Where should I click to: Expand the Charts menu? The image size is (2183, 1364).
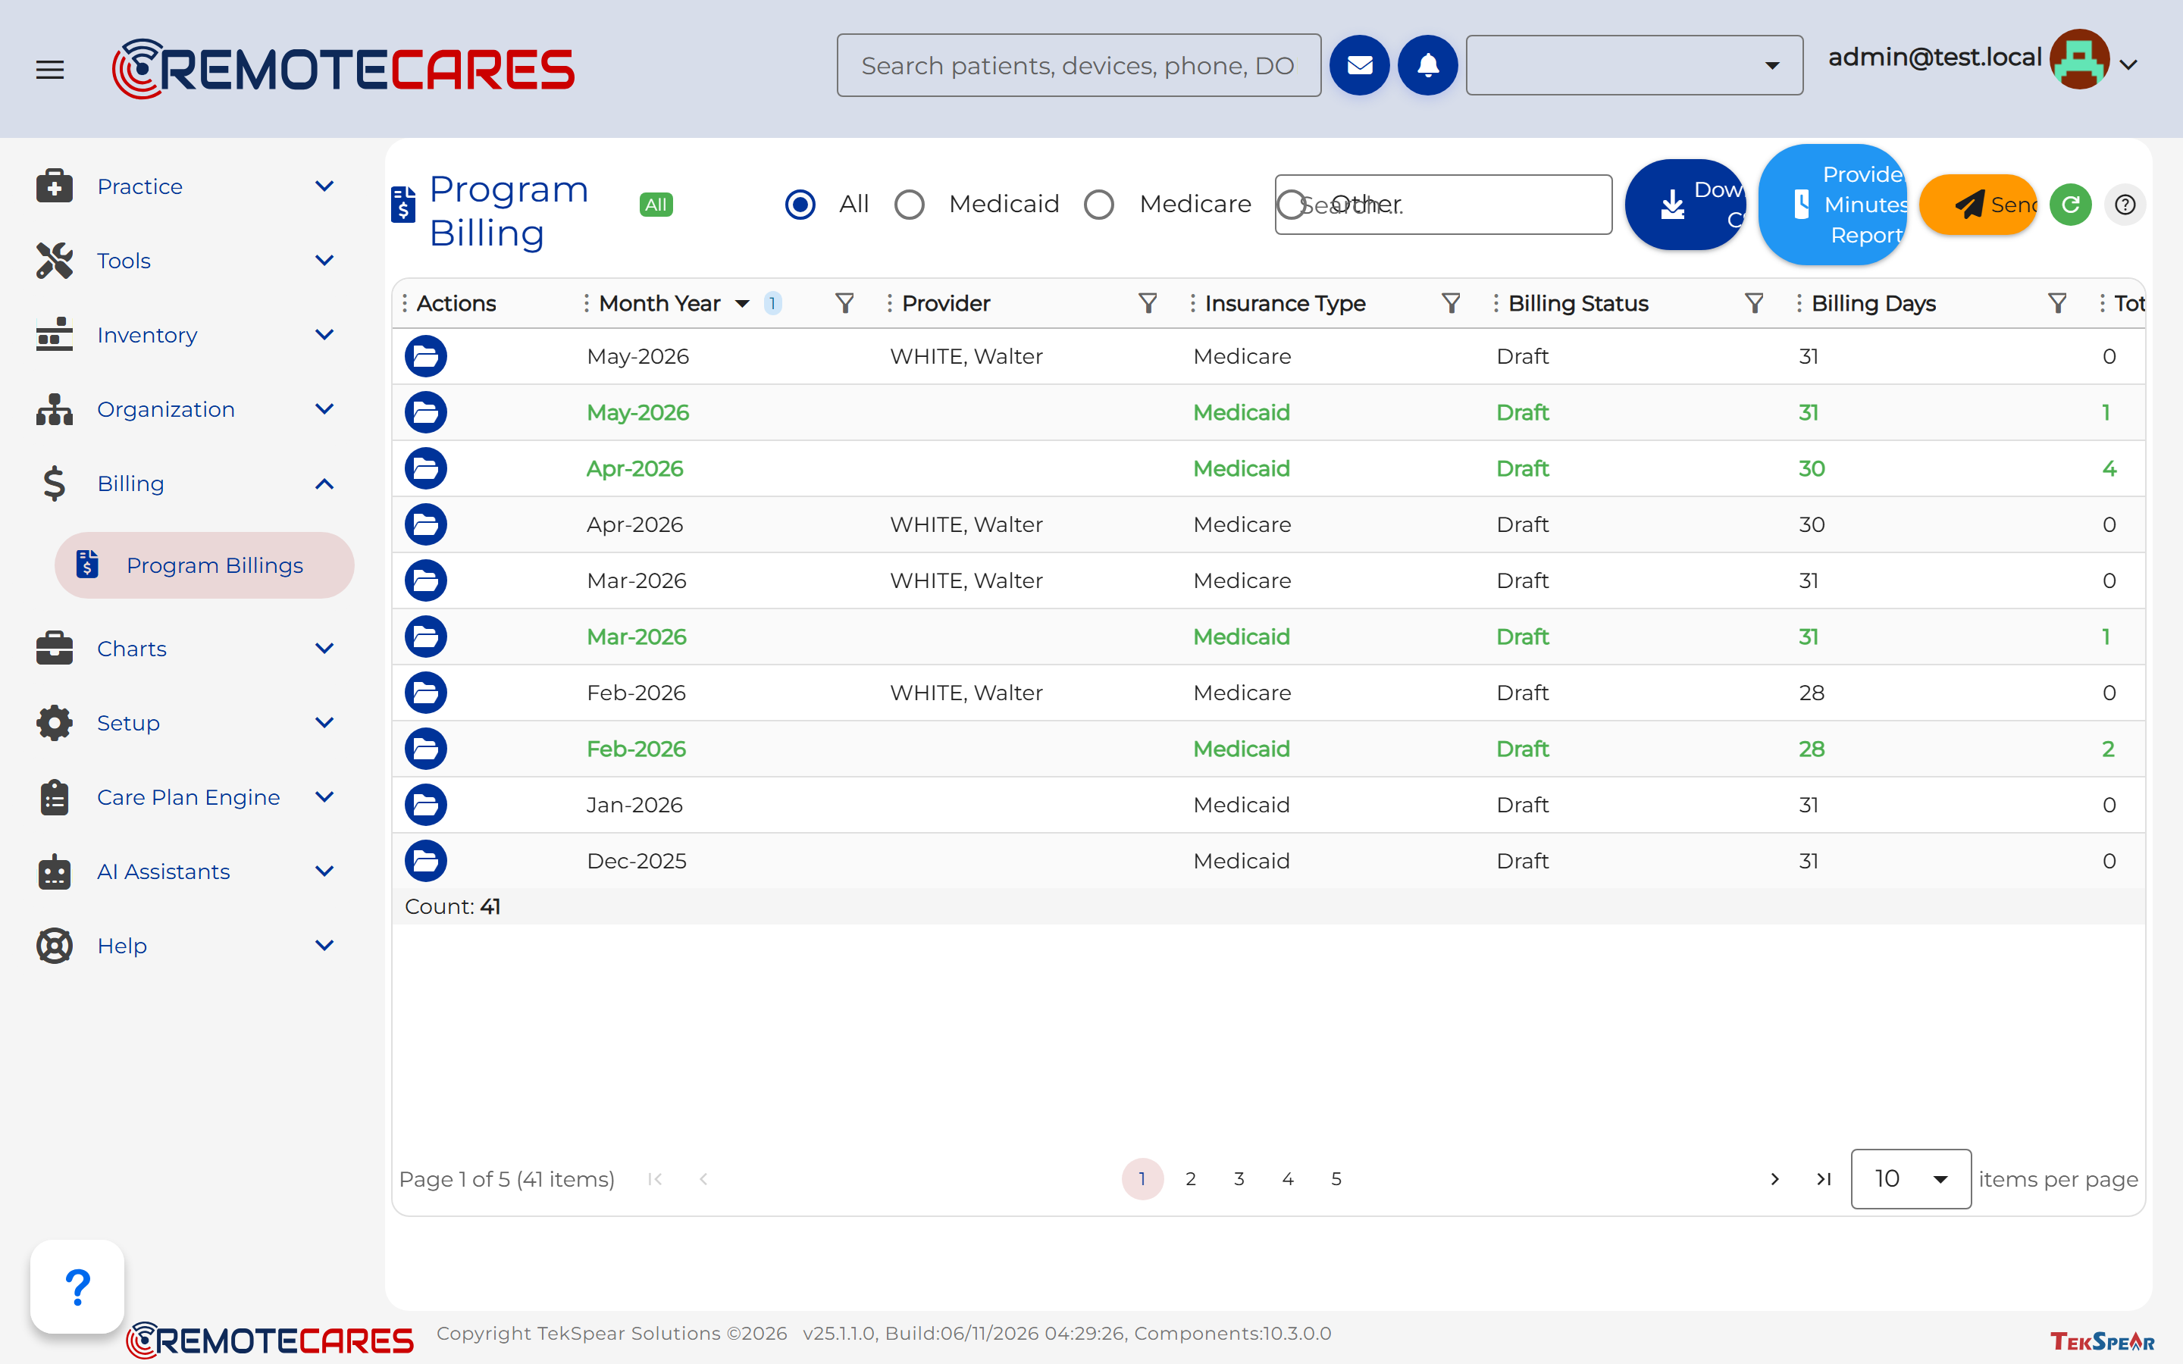(185, 649)
